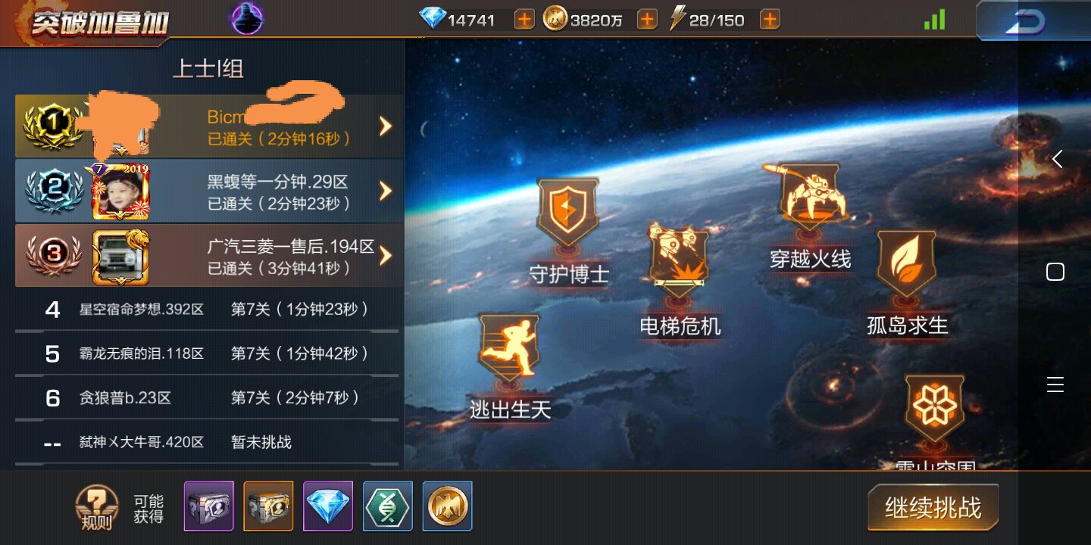The image size is (1091, 545).
Task: Select rank 4 星空宿命梦想.392区 row
Action: [207, 310]
